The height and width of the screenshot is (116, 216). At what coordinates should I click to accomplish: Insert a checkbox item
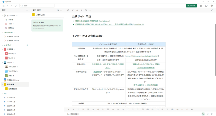pos(108,110)
